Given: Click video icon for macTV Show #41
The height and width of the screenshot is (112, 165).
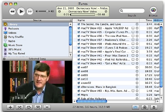Looking at the screenshot, I should pos(133,56).
